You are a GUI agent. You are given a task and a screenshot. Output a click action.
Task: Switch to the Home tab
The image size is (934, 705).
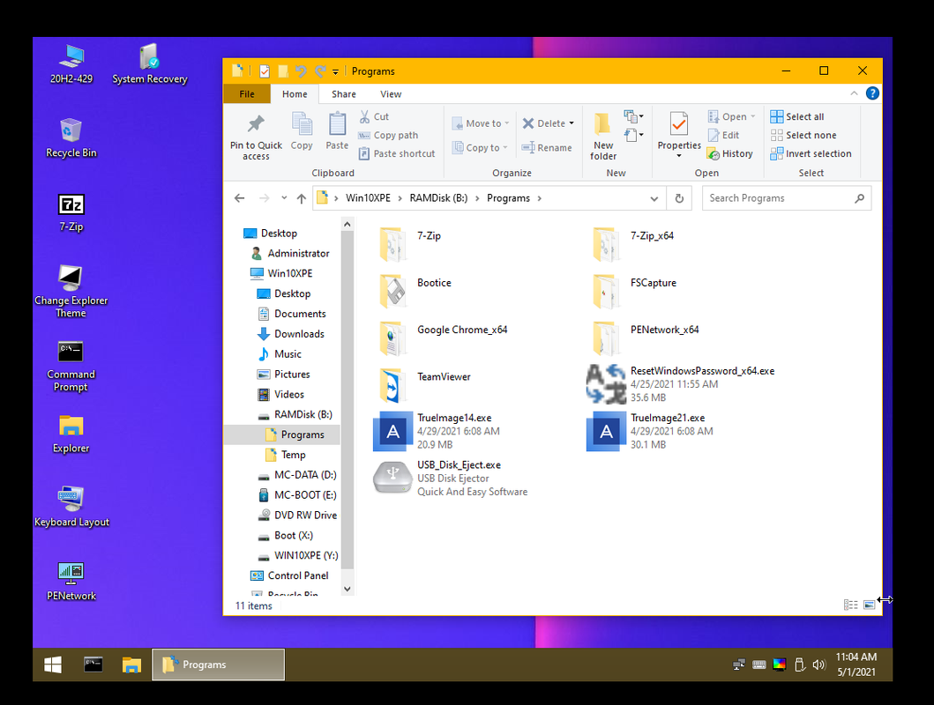click(x=295, y=94)
